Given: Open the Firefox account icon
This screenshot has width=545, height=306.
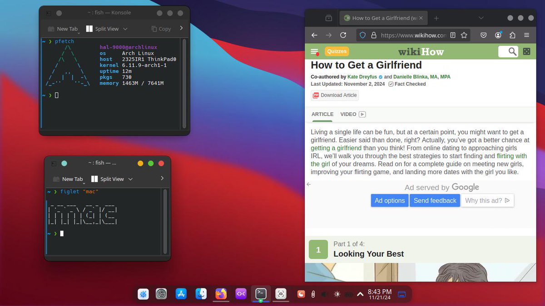Looking at the screenshot, I should click(498, 35).
